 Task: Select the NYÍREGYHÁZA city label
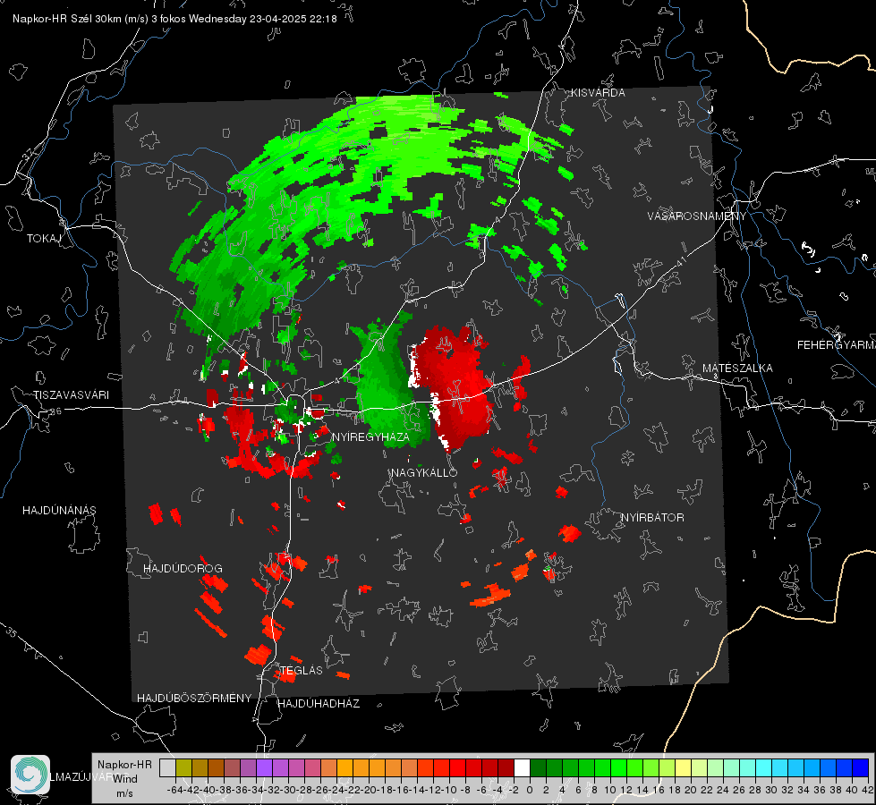click(370, 437)
